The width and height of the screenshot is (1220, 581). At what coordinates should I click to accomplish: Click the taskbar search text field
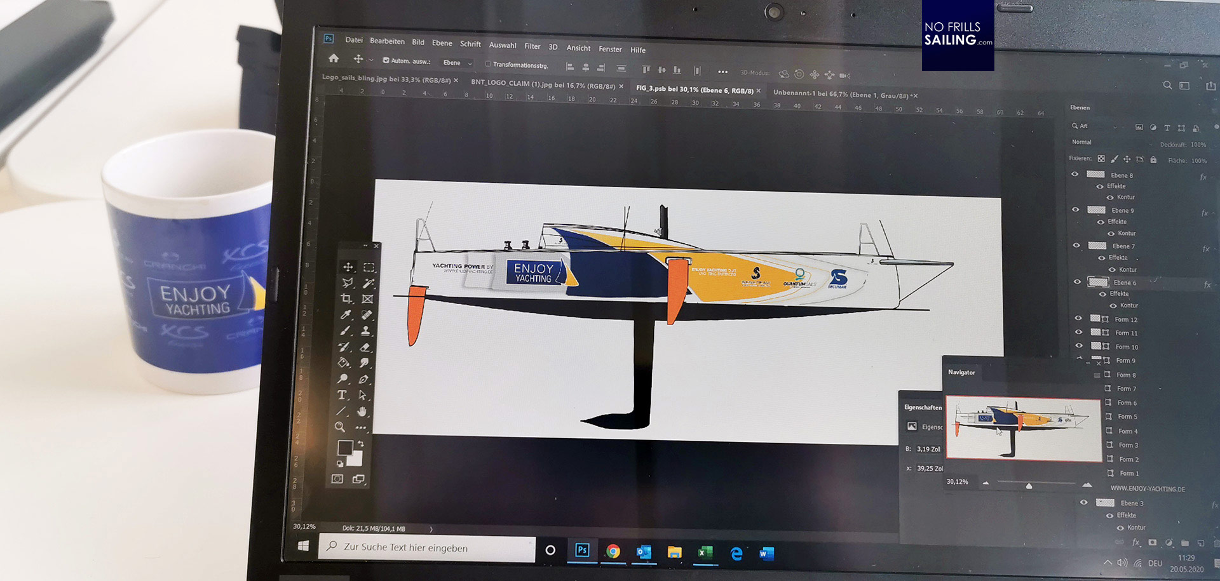pyautogui.click(x=426, y=547)
